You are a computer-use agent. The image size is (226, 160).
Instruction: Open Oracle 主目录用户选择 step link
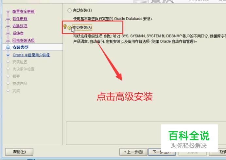31,55
